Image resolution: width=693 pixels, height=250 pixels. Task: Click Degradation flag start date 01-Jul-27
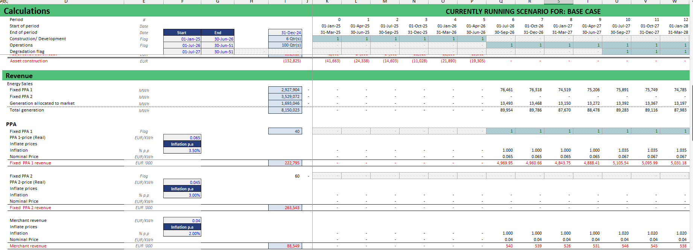(182, 52)
